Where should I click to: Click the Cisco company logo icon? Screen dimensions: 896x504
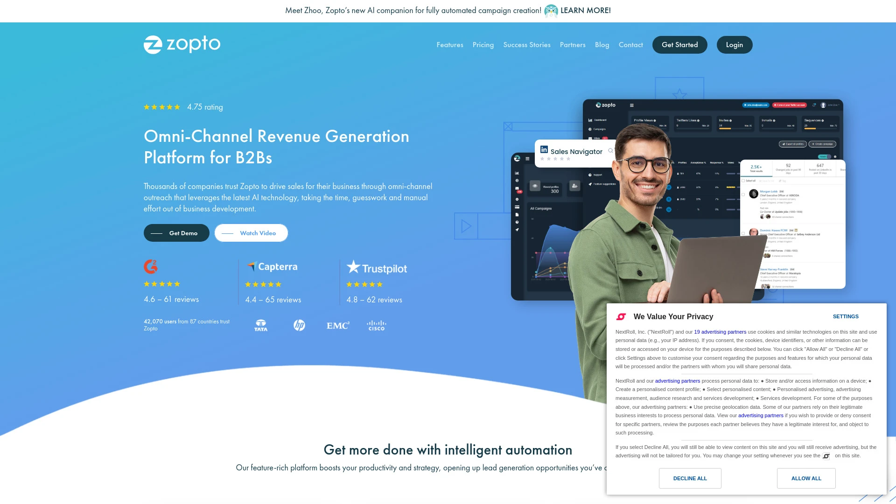pos(375,325)
